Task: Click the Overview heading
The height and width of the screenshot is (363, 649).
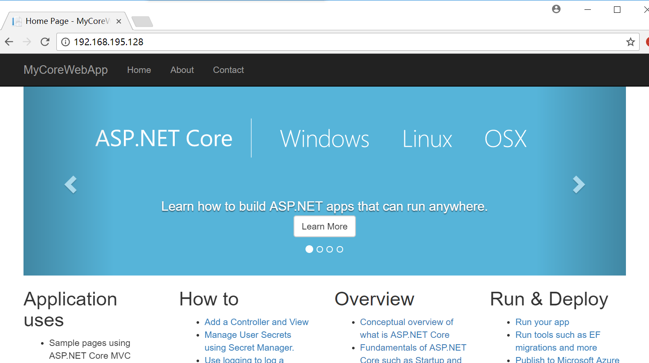Action: [374, 299]
